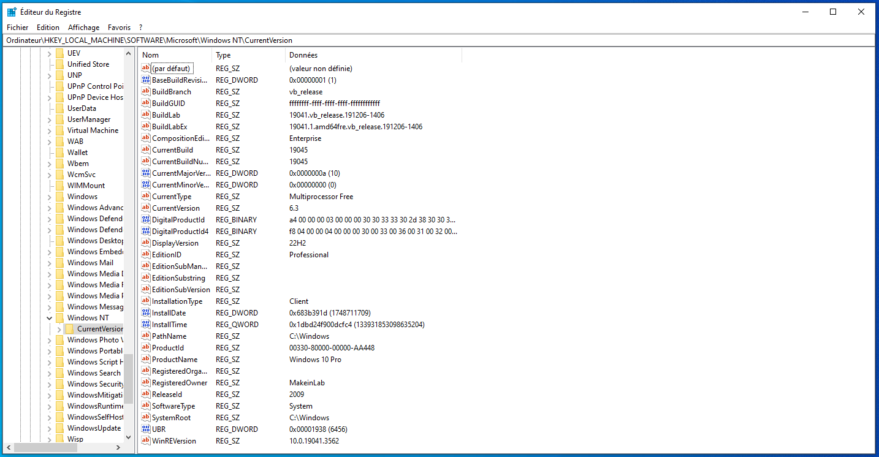Click the Registry Editor app icon in title bar
The image size is (879, 457).
coord(12,12)
